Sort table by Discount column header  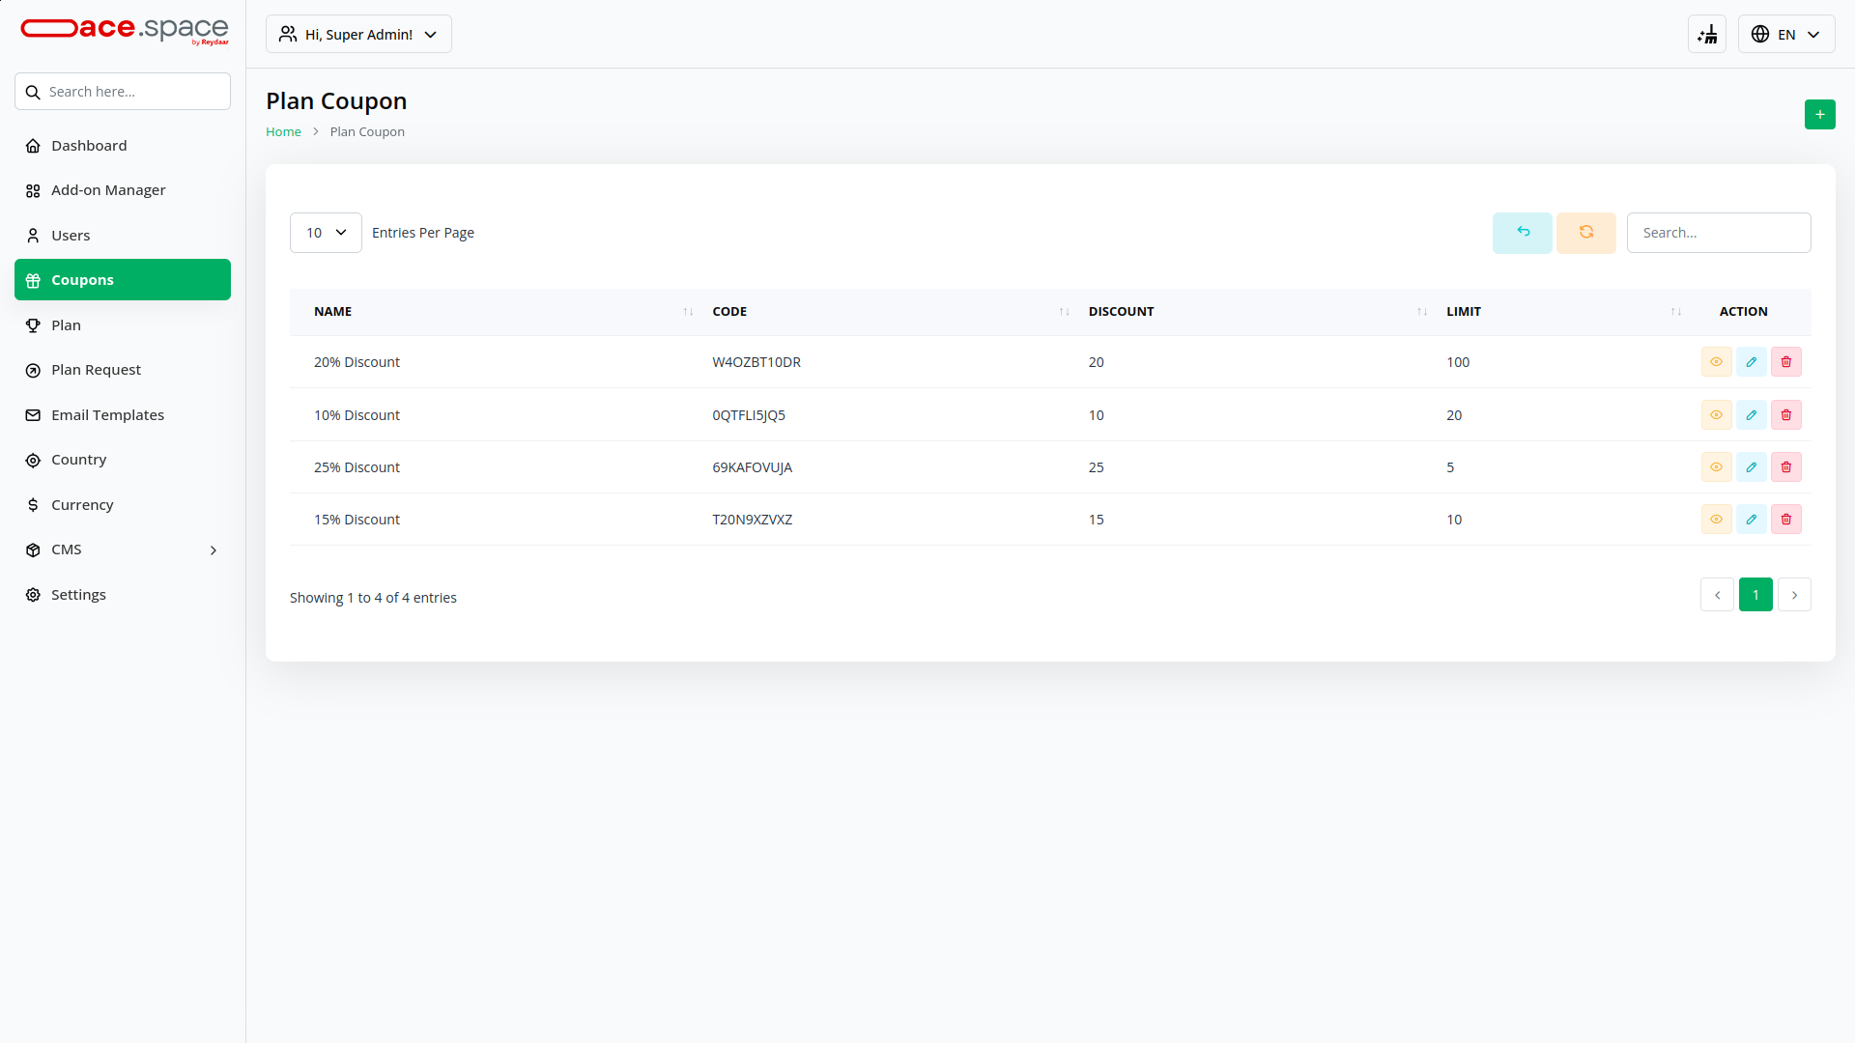click(x=1121, y=312)
